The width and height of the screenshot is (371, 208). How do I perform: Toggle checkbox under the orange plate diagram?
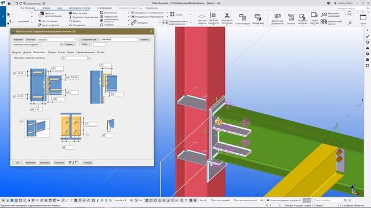click(x=63, y=147)
